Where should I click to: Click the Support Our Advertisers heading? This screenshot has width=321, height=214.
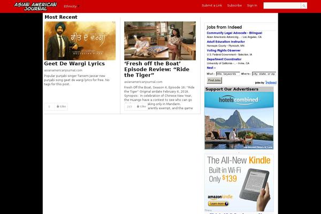(232, 89)
